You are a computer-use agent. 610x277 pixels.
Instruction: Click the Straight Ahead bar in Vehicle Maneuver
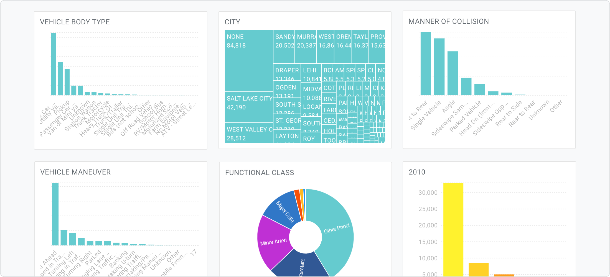55,214
